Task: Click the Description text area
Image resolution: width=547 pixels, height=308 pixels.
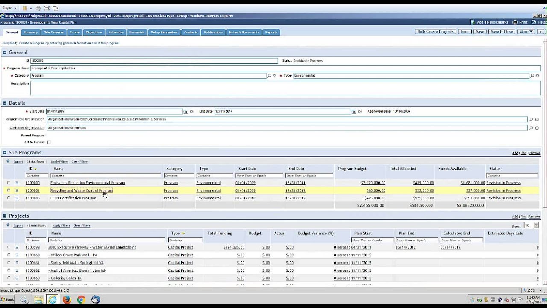Action: [x=285, y=88]
